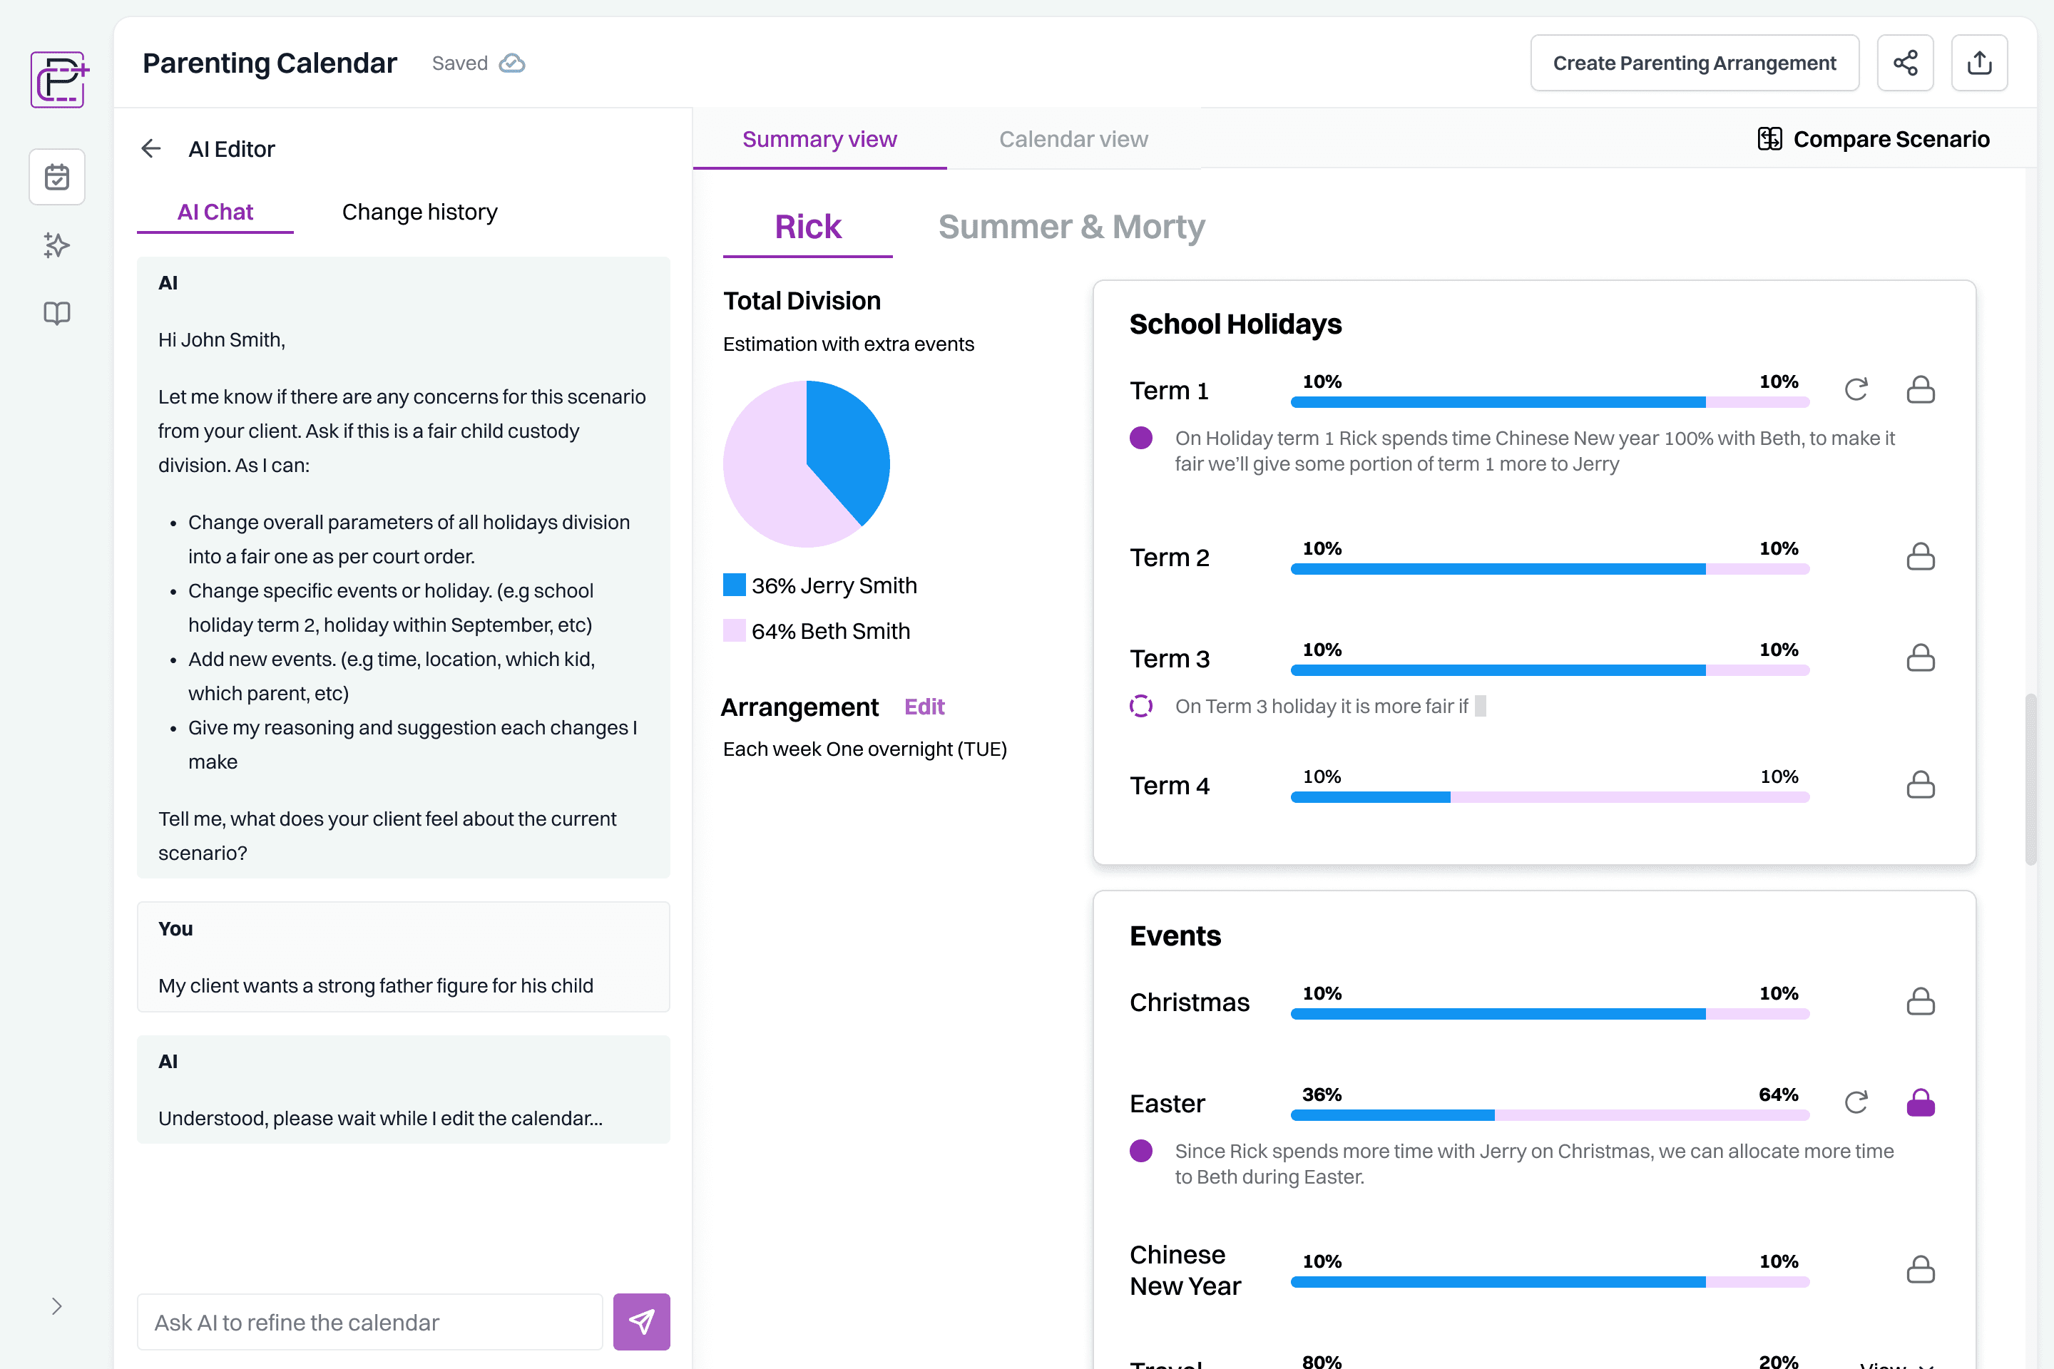Click Create Parenting Arrangement button
Screen dimensions: 2054x1369
click(x=1695, y=63)
